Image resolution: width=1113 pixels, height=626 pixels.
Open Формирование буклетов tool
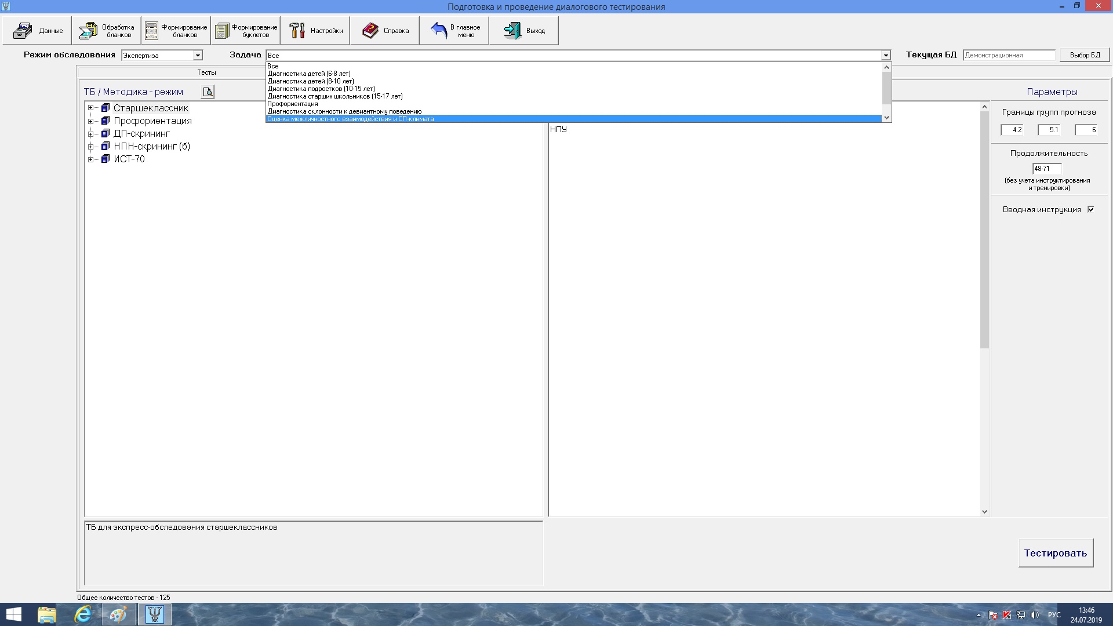222,31
